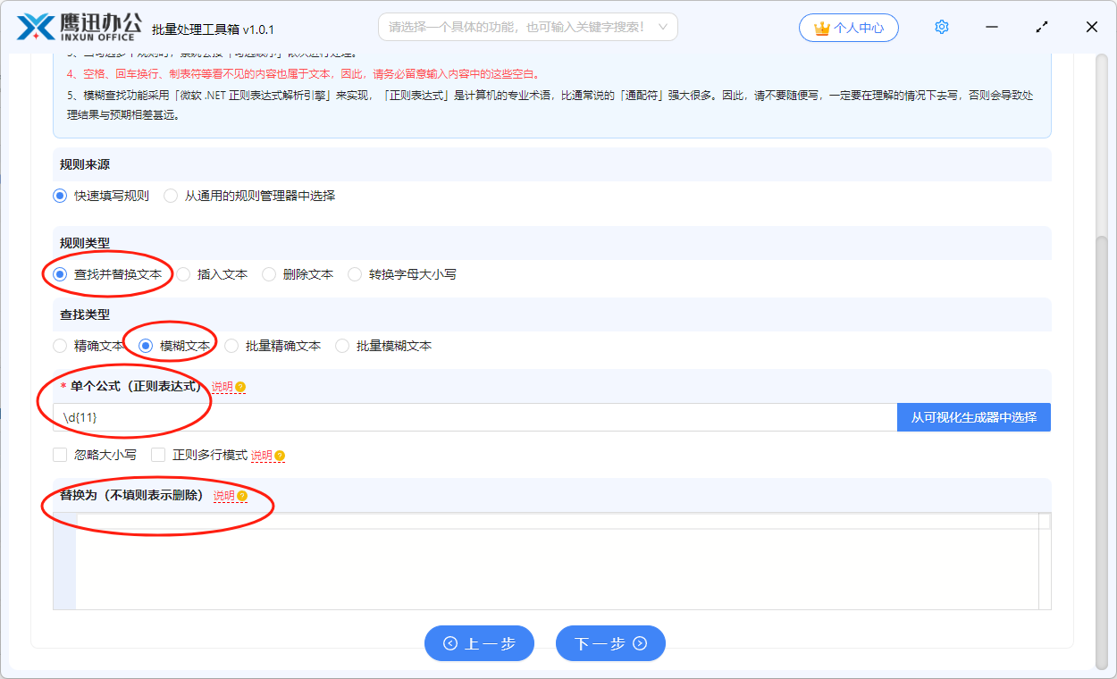The height and width of the screenshot is (679, 1117).
Task: Select 精确文本 search type
Action: [x=88, y=346]
